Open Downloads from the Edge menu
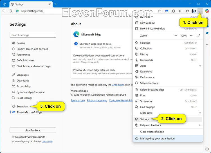Image resolution: width=211 pixels, height=153 pixels. click(x=168, y=60)
